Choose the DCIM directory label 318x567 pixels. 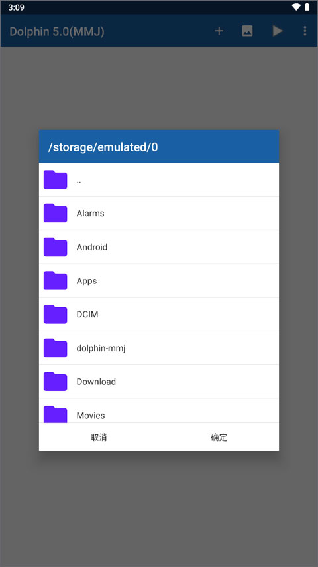(87, 314)
